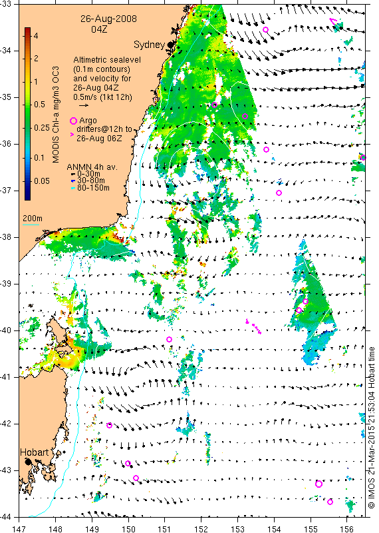The height and width of the screenshot is (533, 379).
Task: Click the Argo float circle near 42°S 149.5°E
Action: click(109, 425)
